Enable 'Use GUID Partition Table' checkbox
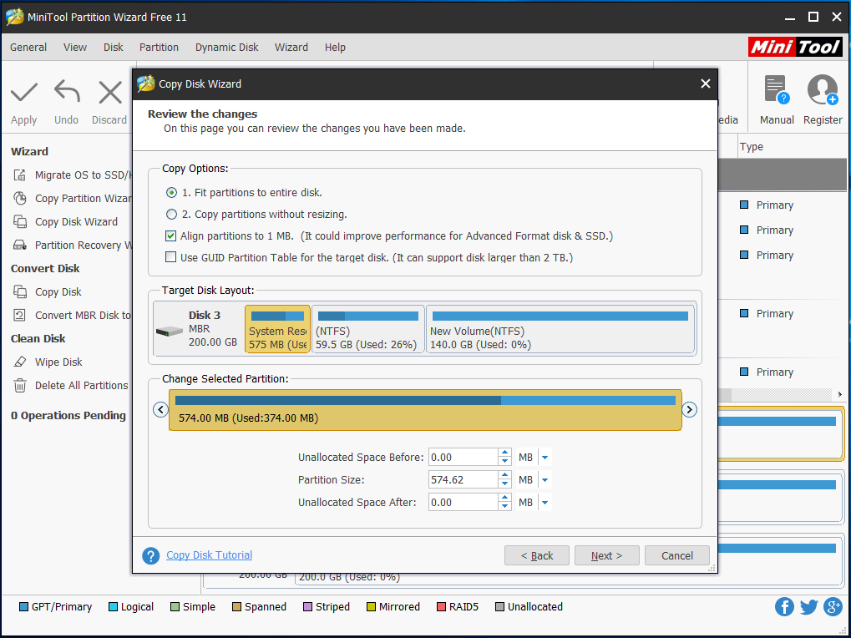 [x=171, y=258]
